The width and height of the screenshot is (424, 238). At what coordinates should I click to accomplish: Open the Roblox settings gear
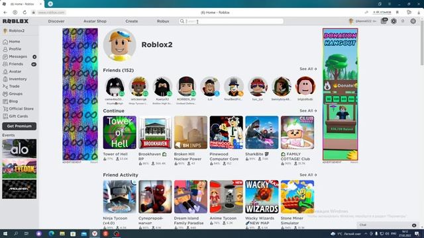[x=413, y=21]
